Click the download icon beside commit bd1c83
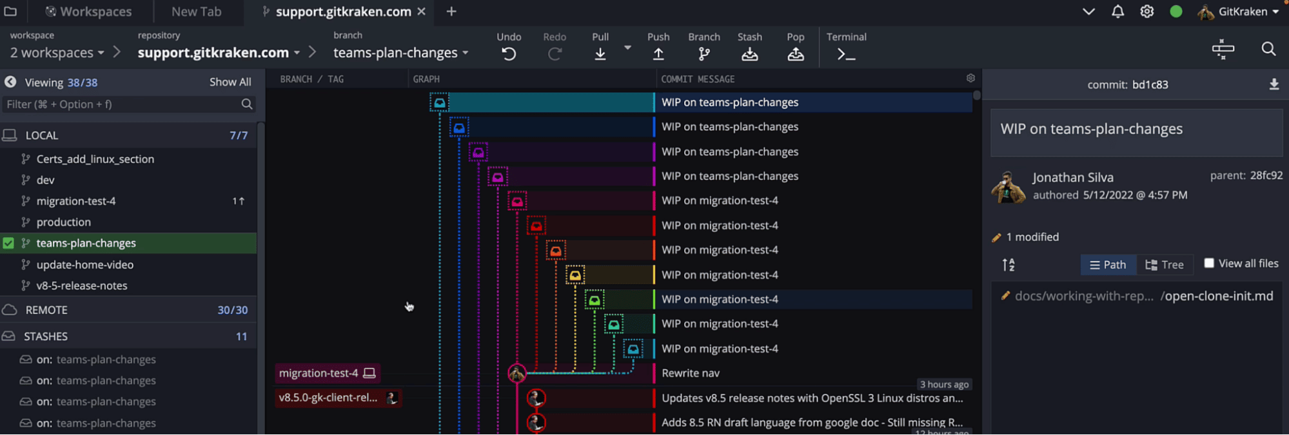The image size is (1289, 435). pos(1274,84)
